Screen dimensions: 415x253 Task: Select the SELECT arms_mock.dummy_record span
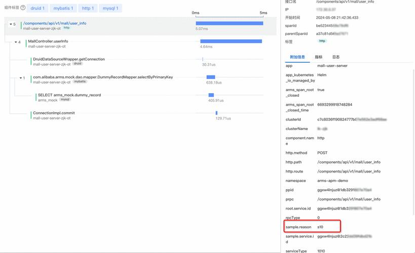(x=69, y=95)
